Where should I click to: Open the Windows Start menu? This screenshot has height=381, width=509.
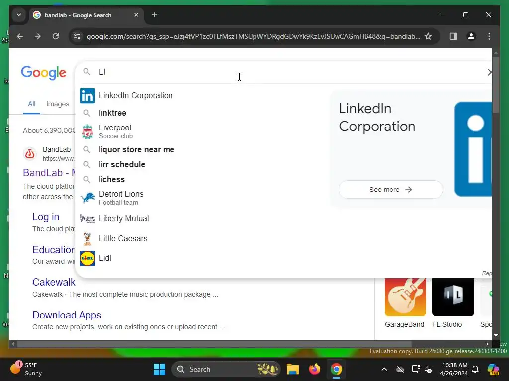pos(159,369)
